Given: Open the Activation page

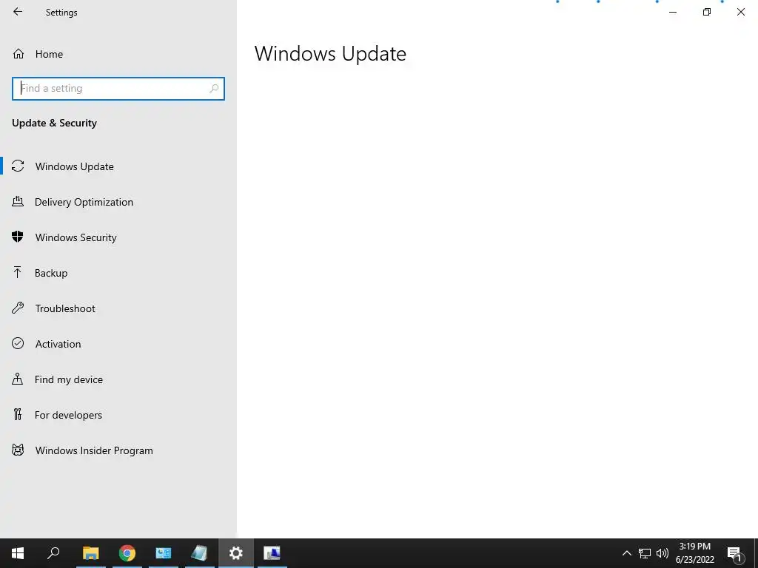Looking at the screenshot, I should (118, 344).
